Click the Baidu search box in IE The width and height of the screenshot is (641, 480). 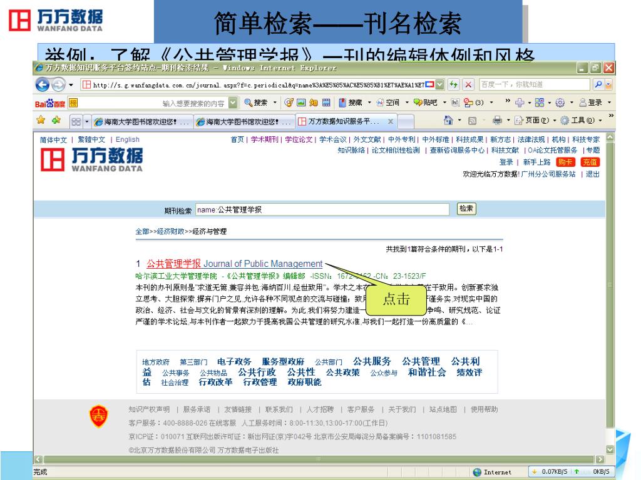(x=535, y=84)
